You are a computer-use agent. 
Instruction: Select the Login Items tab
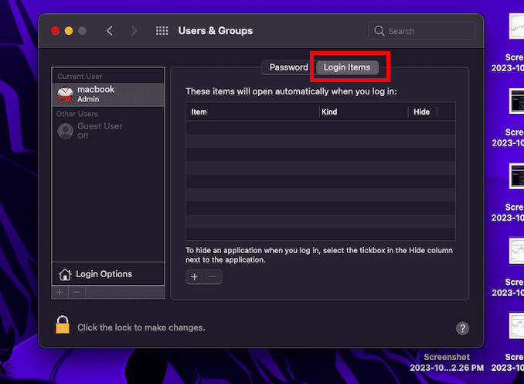point(347,67)
